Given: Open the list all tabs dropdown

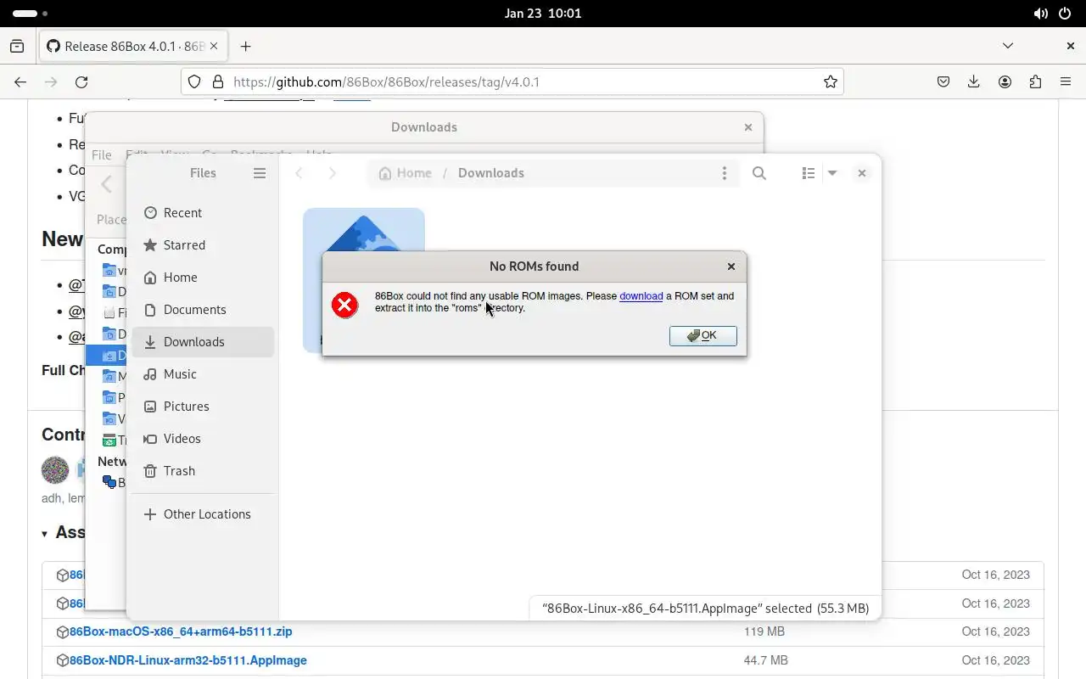Looking at the screenshot, I should point(1008,46).
